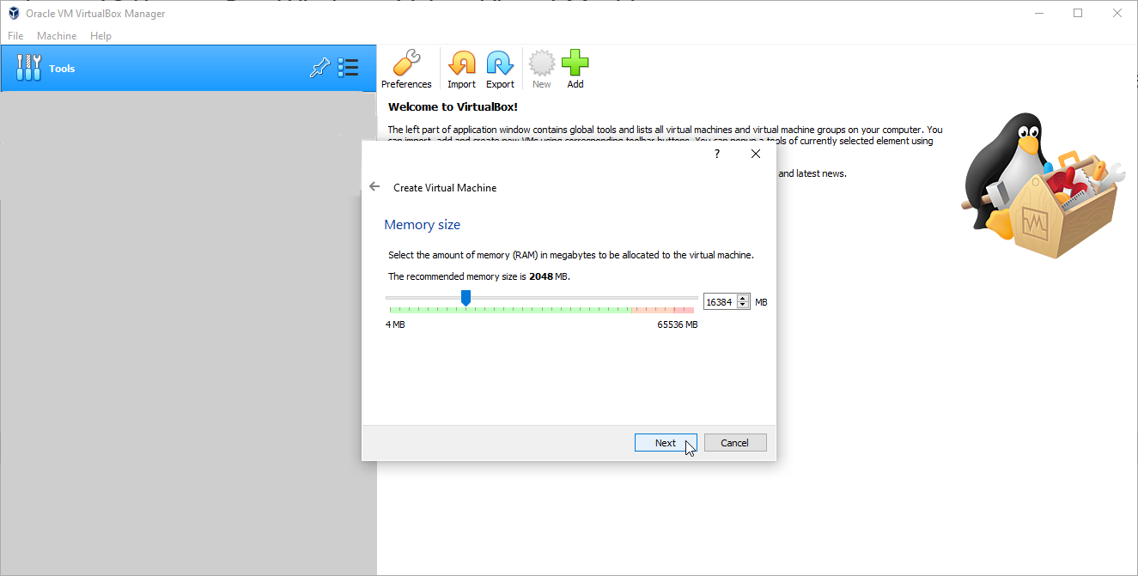Click the 4 MB minimum label
The image size is (1138, 576).
pos(395,324)
